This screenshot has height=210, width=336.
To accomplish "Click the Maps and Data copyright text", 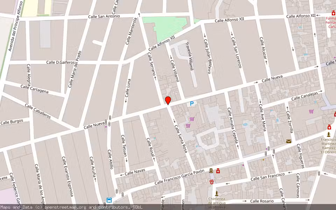I will pyautogui.click(x=17, y=207).
